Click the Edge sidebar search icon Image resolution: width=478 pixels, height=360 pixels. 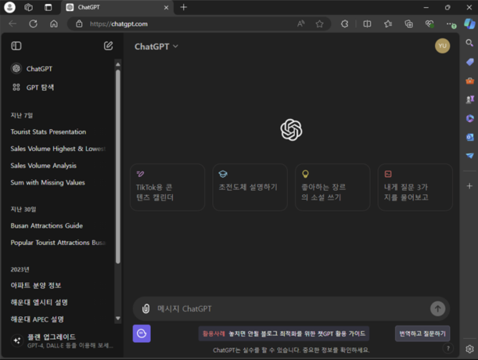click(469, 43)
